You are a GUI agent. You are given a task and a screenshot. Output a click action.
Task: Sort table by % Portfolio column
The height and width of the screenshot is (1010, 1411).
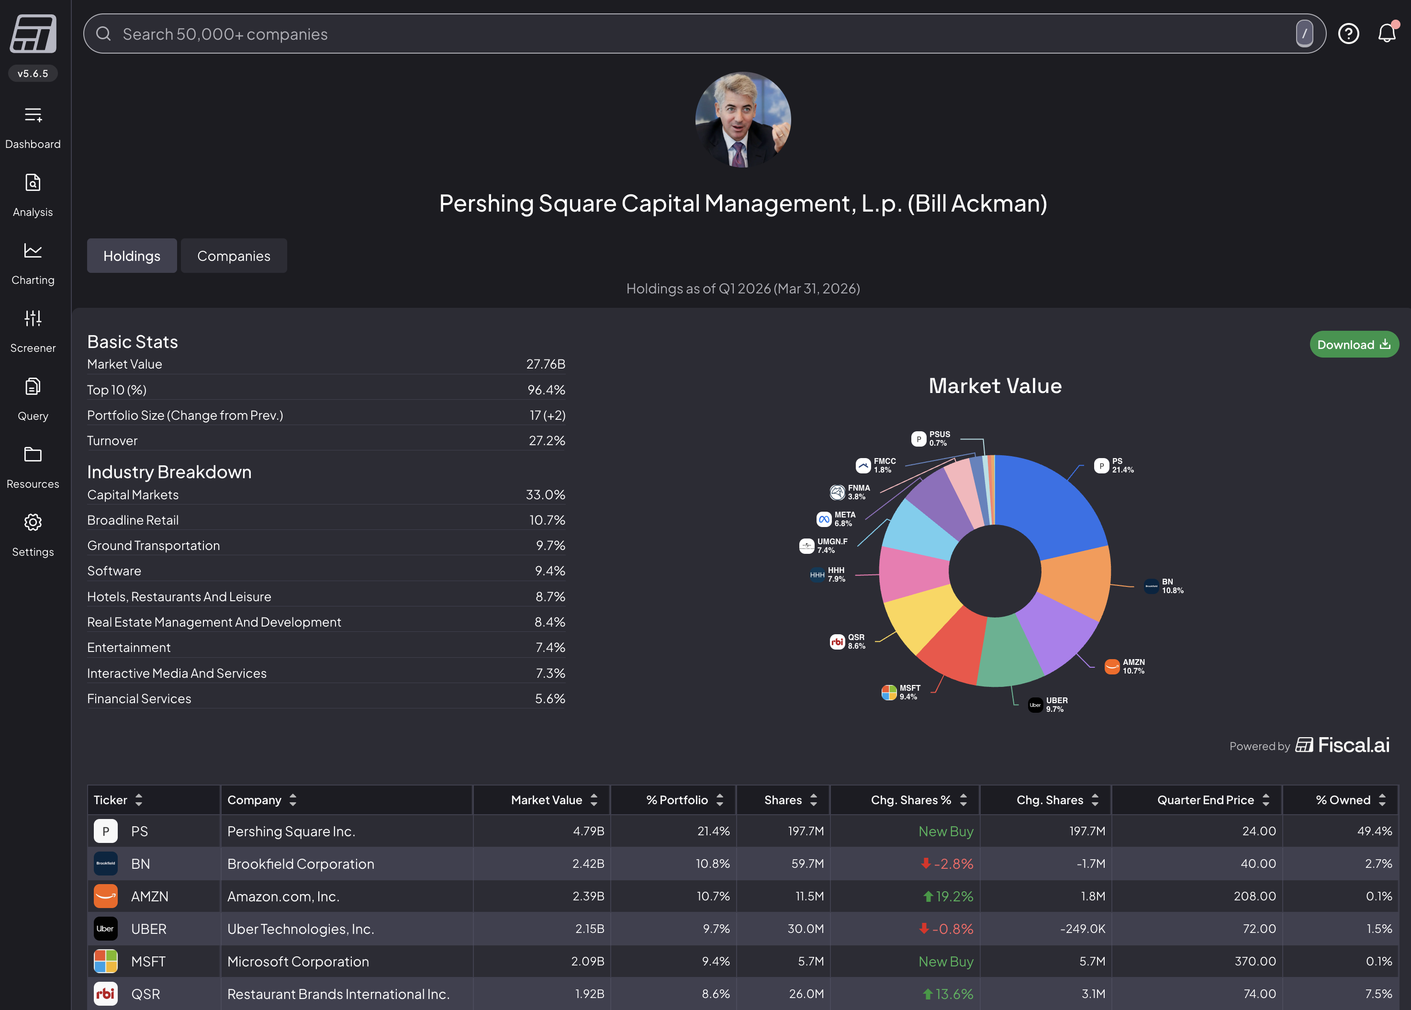(719, 800)
